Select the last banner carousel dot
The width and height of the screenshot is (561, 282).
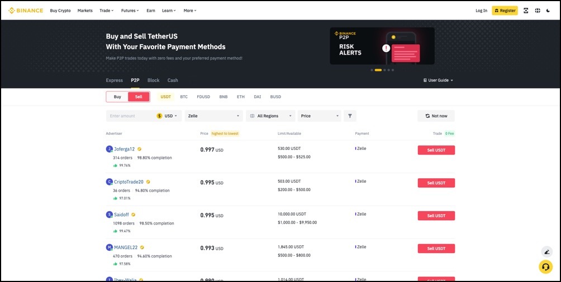(393, 70)
